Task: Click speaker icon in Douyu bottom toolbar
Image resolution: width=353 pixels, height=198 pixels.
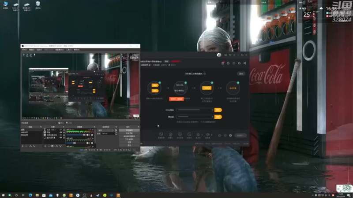Action: [x=207, y=136]
